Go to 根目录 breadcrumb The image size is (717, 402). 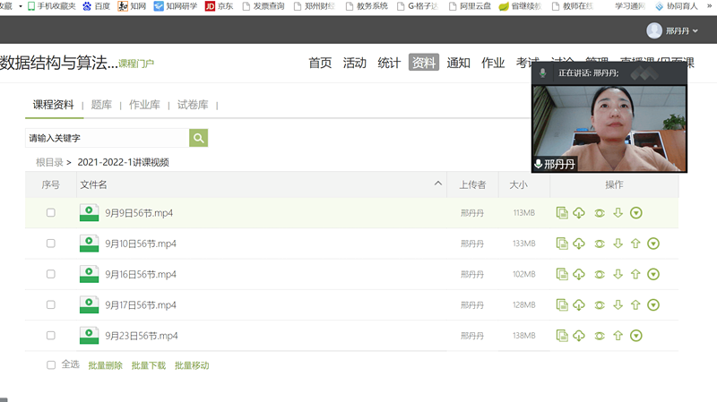click(49, 162)
